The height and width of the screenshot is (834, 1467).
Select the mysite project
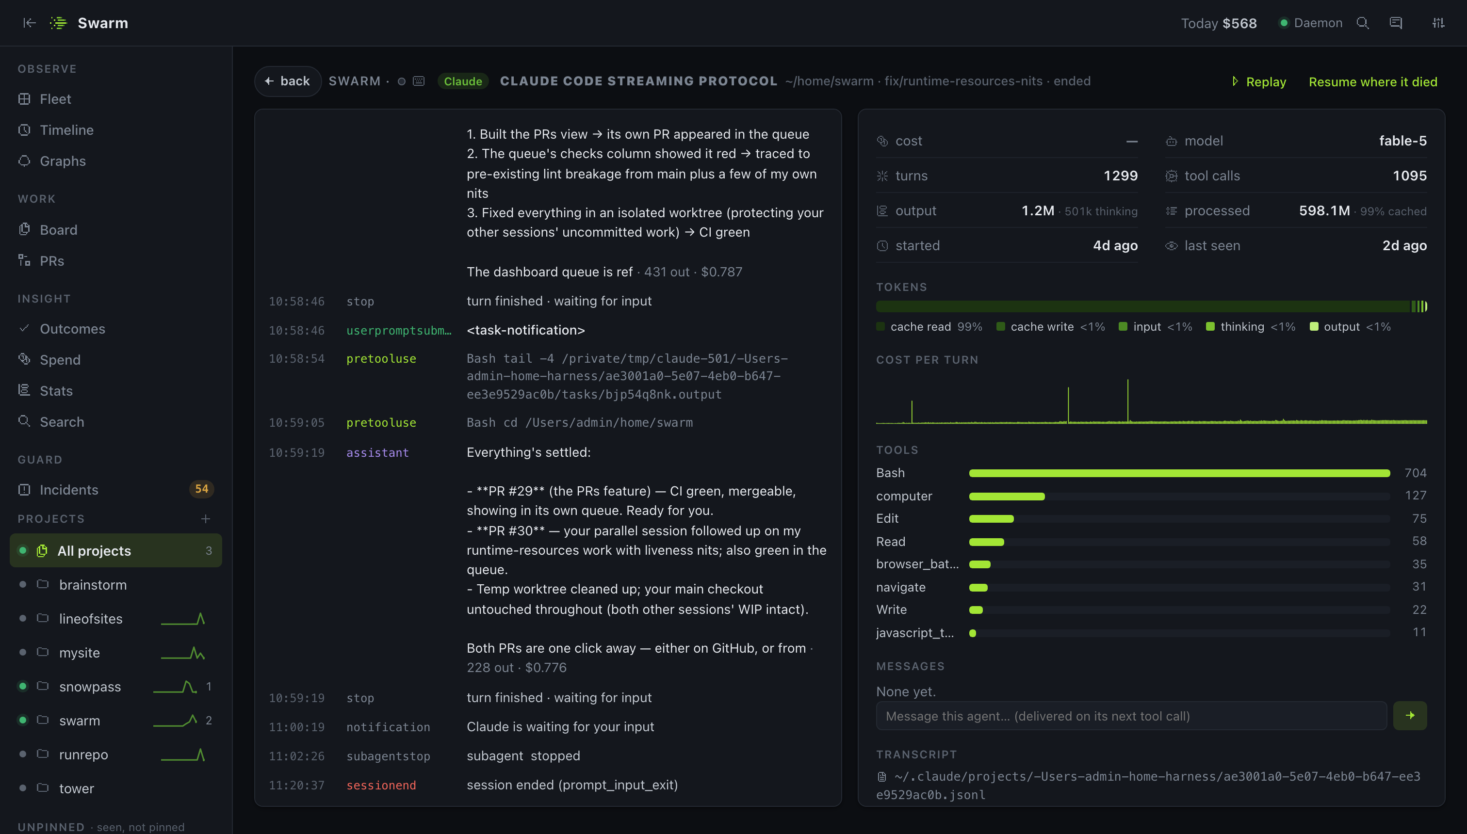pyautogui.click(x=115, y=653)
